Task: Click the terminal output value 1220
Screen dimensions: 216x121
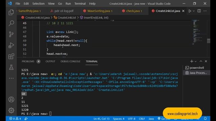Action: [x=25, y=110]
